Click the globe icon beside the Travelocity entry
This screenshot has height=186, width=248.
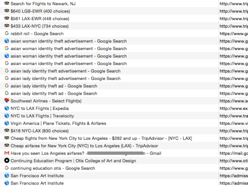coord(6,116)
